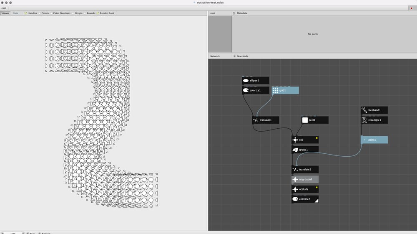Image resolution: width=417 pixels, height=234 pixels.
Task: Click the translate1 node icon
Action: coord(256,120)
